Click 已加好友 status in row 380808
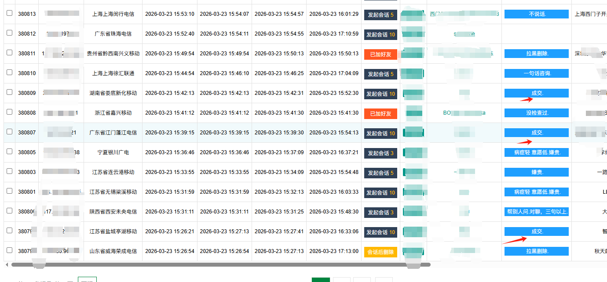Image resolution: width=607 pixels, height=282 pixels. click(380, 113)
